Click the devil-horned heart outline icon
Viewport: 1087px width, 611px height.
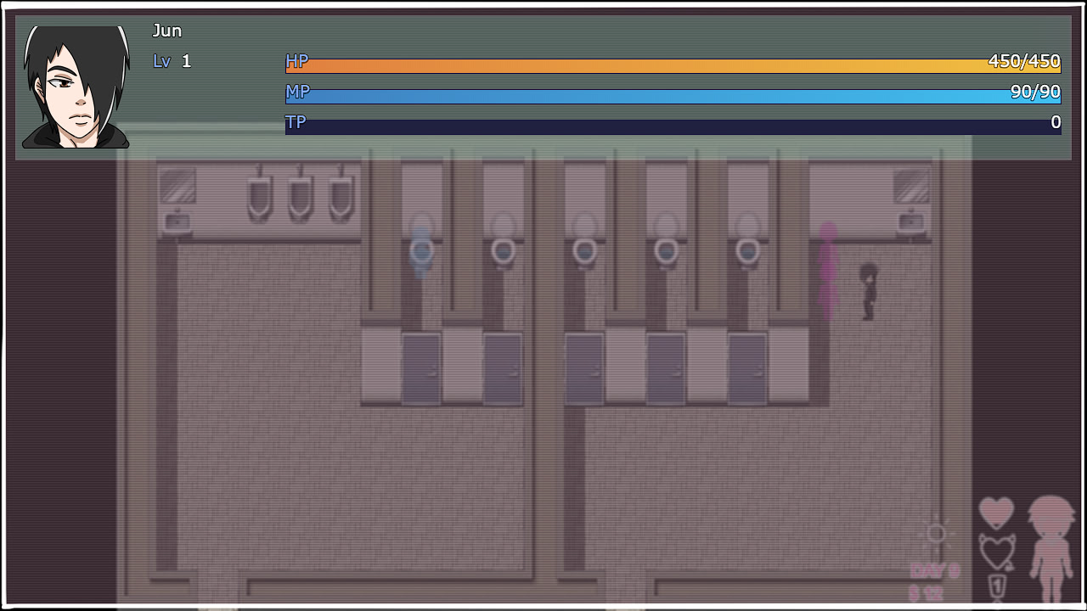(996, 552)
